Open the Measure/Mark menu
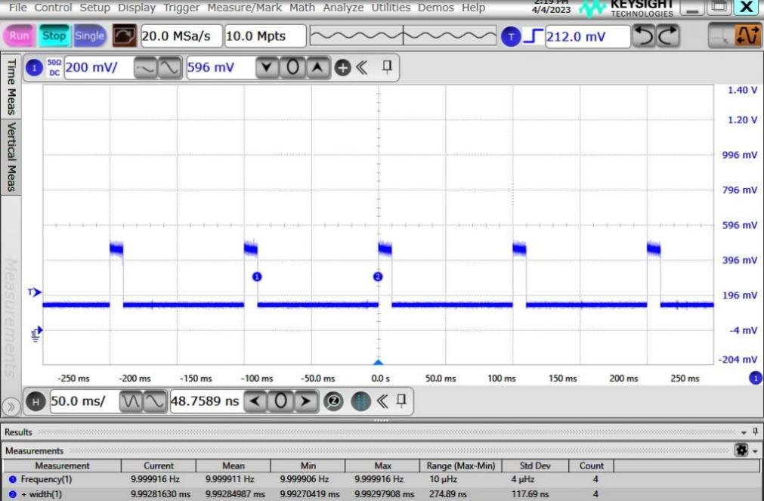The image size is (764, 501). (245, 8)
